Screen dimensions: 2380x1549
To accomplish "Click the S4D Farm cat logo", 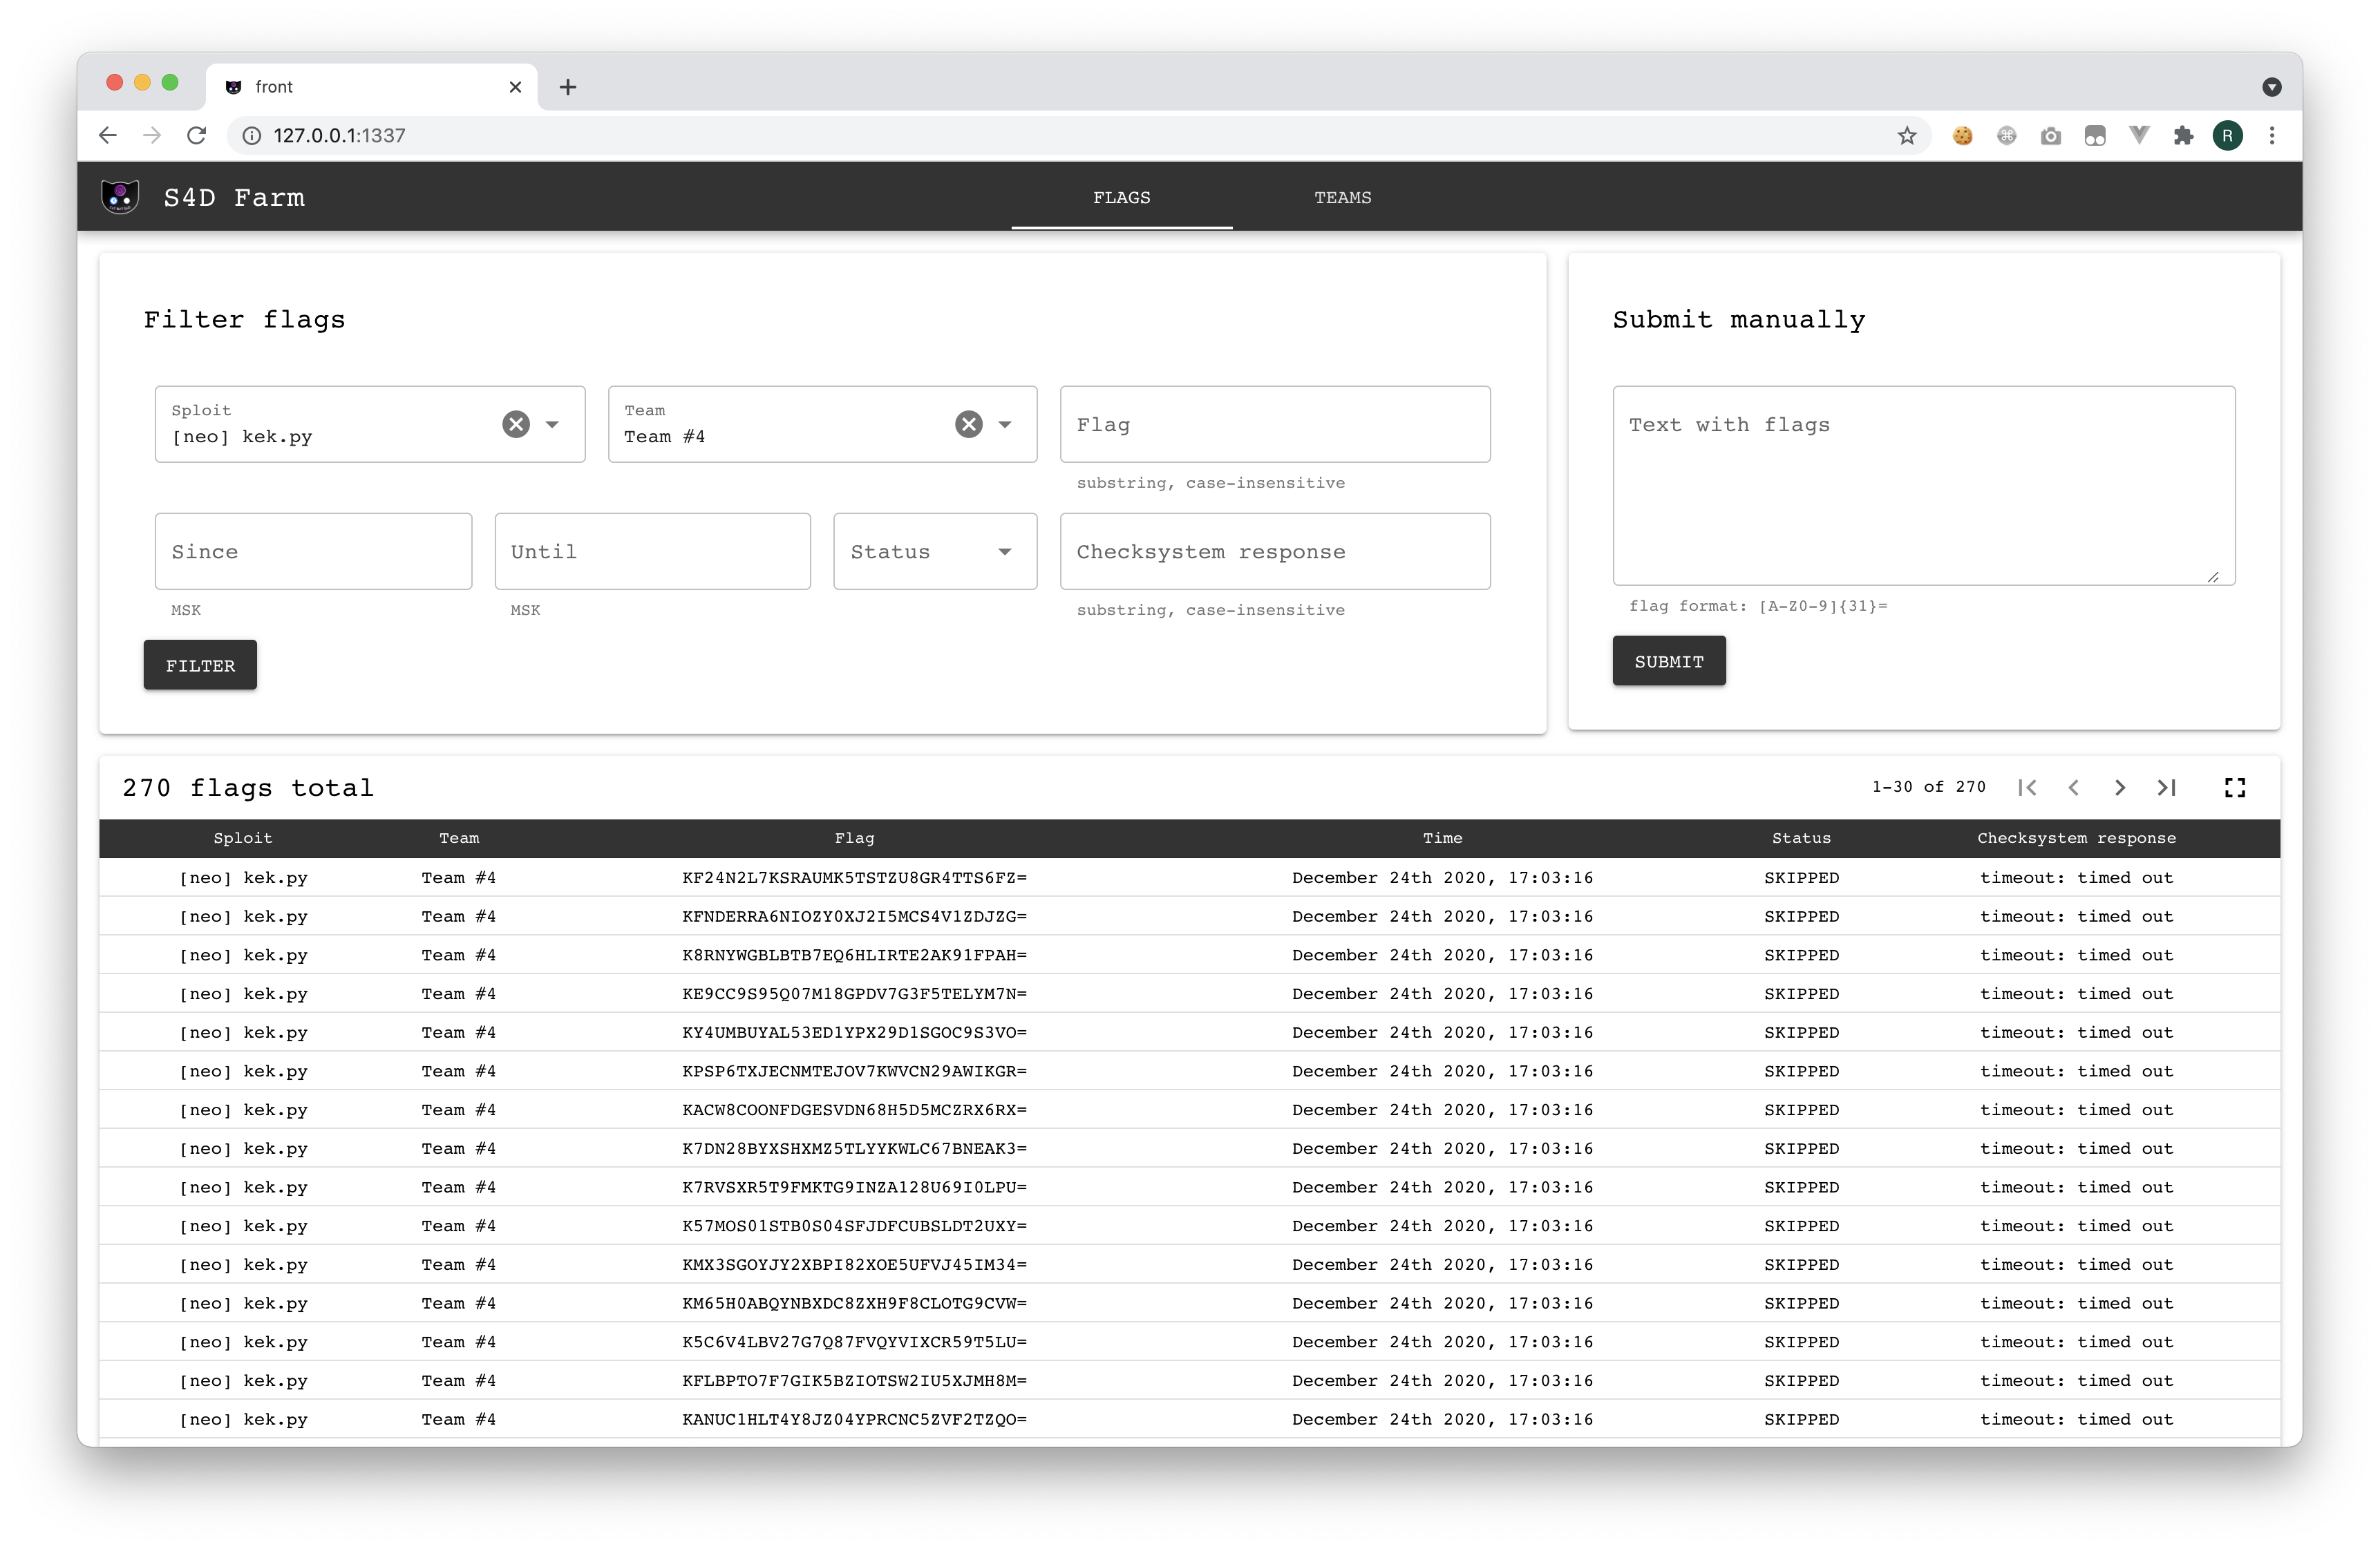I will [120, 197].
